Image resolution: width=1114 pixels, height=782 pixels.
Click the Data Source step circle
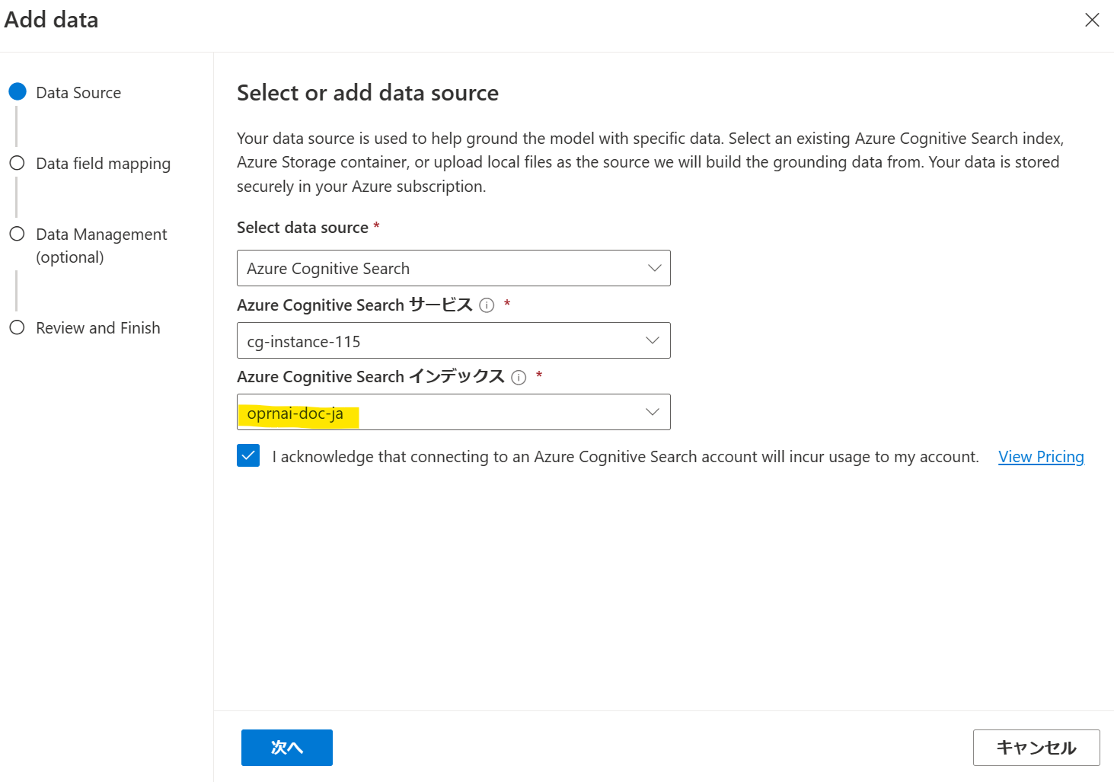[x=18, y=92]
